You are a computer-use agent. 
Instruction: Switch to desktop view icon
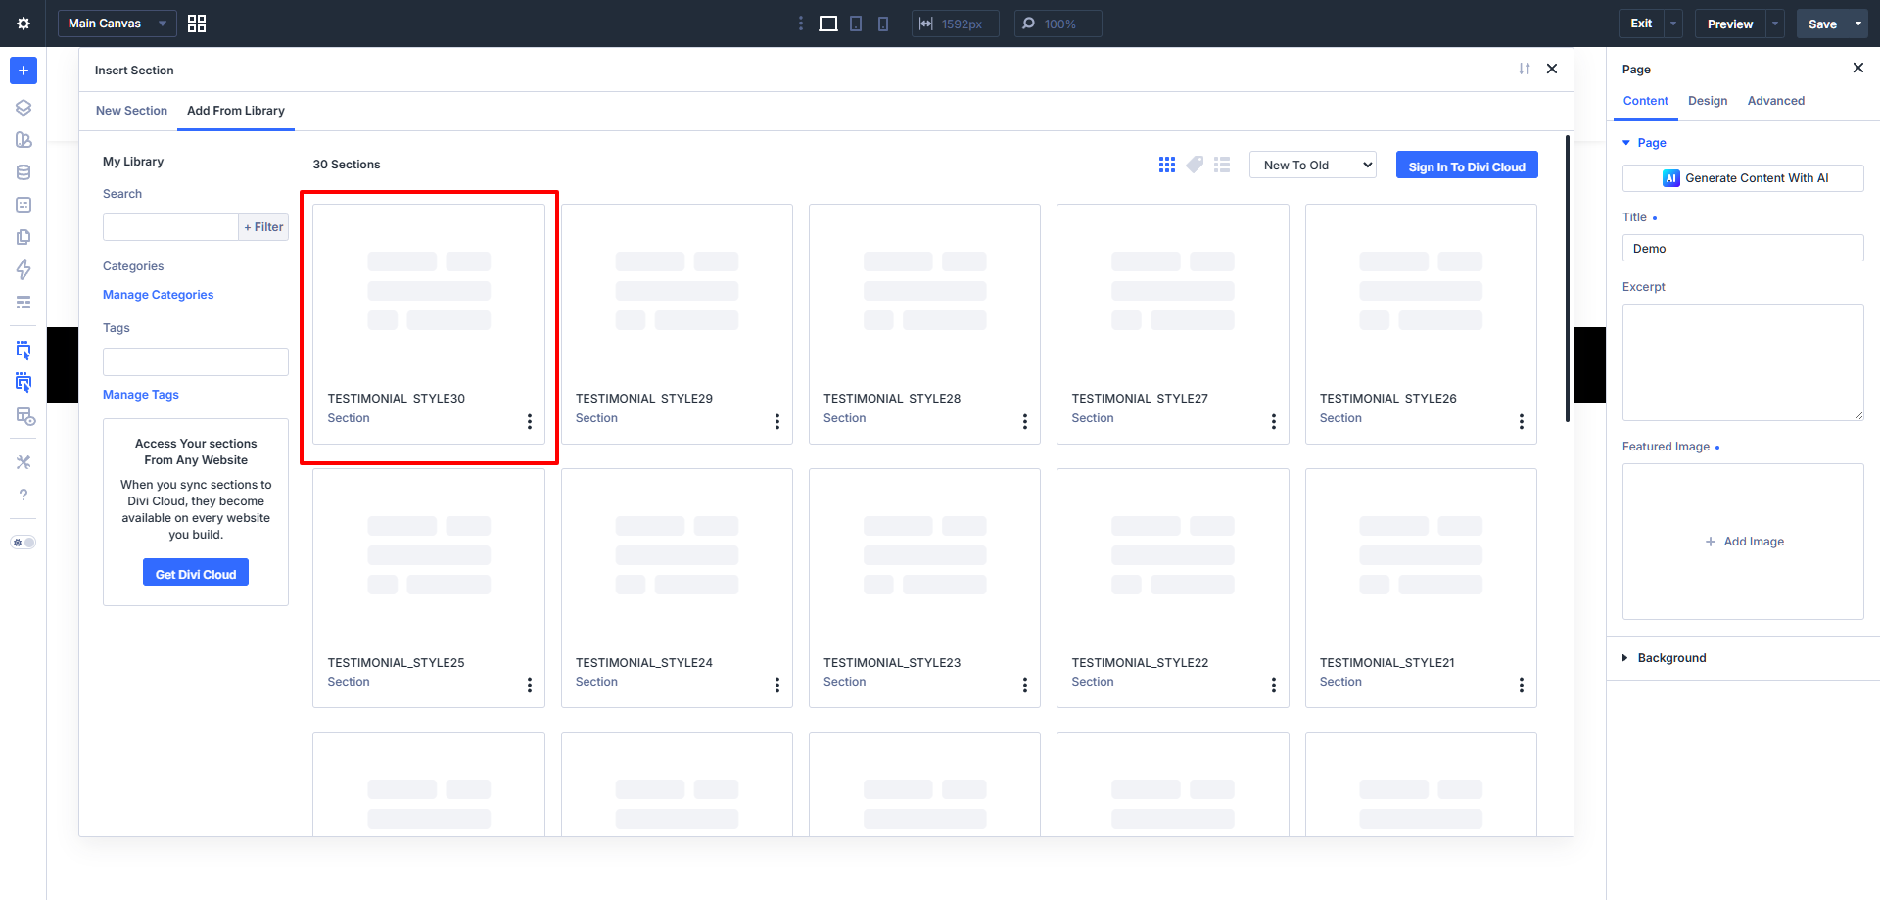coord(828,24)
